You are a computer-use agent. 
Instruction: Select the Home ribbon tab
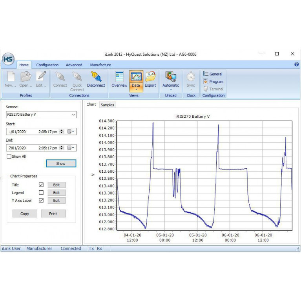pos(24,65)
